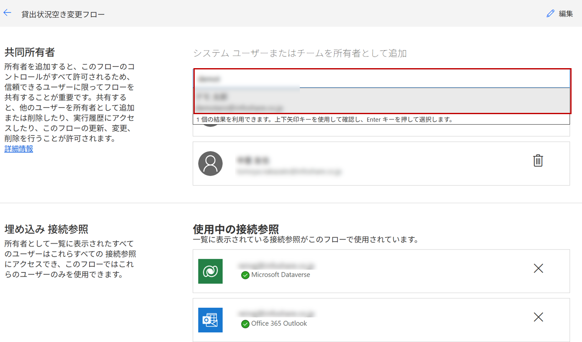Click the pencil icon beside 編集

[x=550, y=13]
